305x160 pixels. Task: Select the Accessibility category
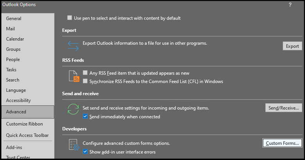(18, 100)
